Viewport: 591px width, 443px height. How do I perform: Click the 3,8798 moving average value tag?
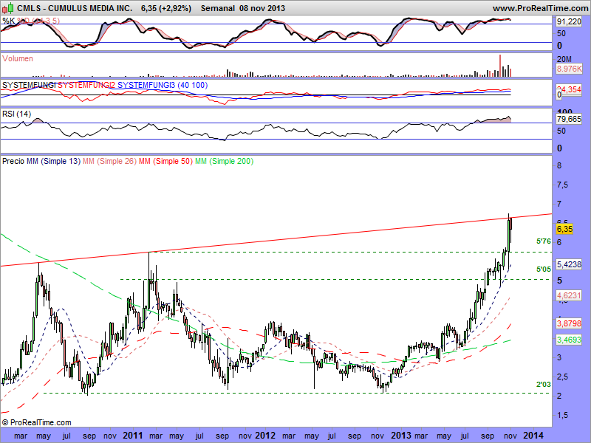pos(569,323)
